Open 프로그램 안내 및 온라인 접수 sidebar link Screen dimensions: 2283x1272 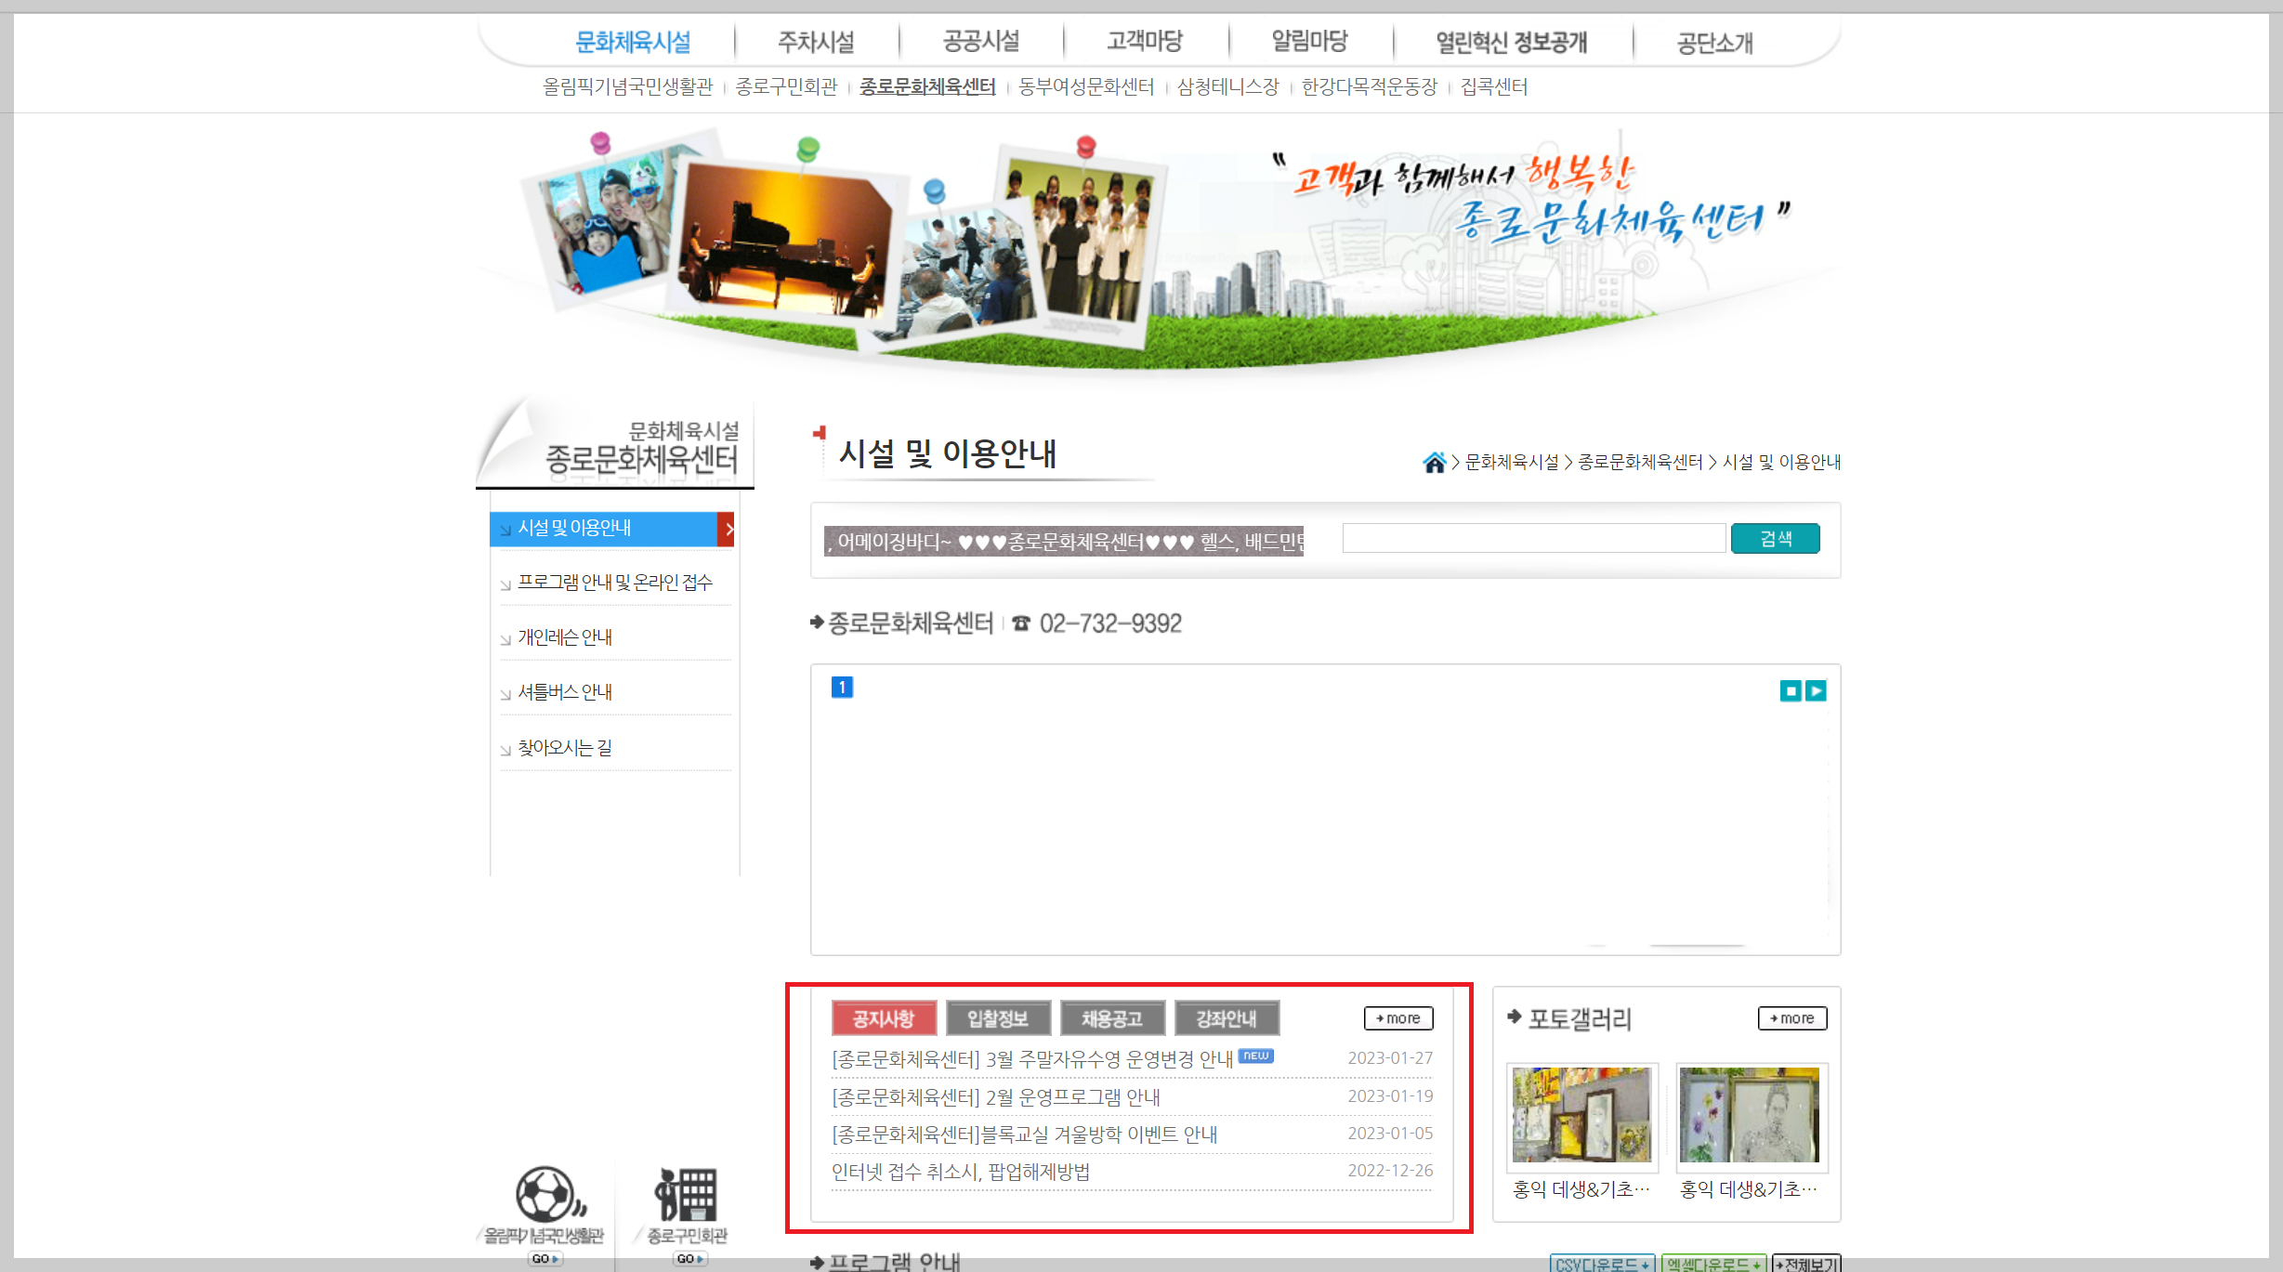click(614, 583)
